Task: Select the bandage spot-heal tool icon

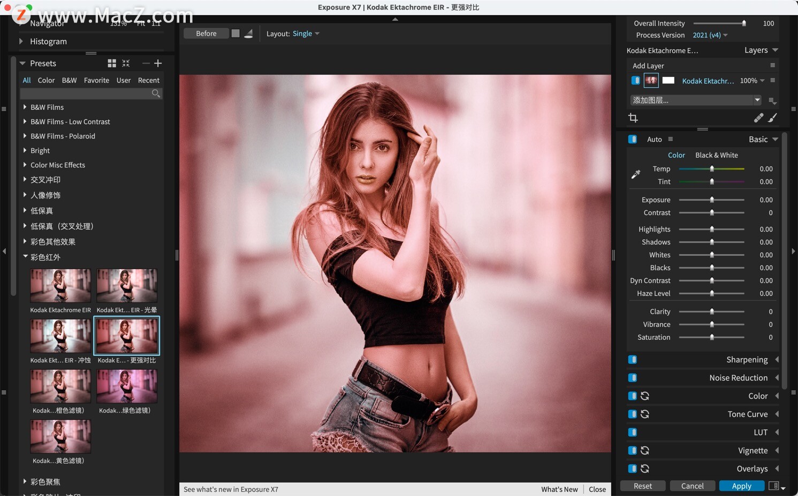Action: (x=758, y=118)
